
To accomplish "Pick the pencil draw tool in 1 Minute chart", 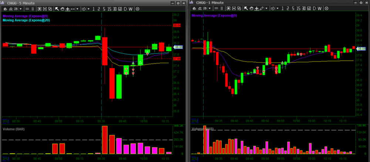I will pos(262,9).
